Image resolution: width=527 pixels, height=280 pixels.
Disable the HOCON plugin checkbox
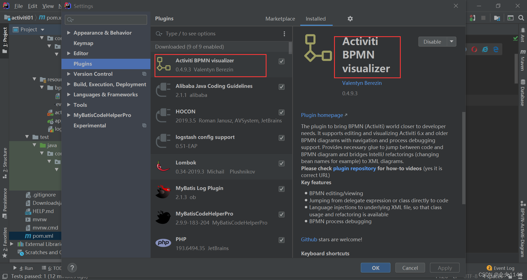point(282,112)
